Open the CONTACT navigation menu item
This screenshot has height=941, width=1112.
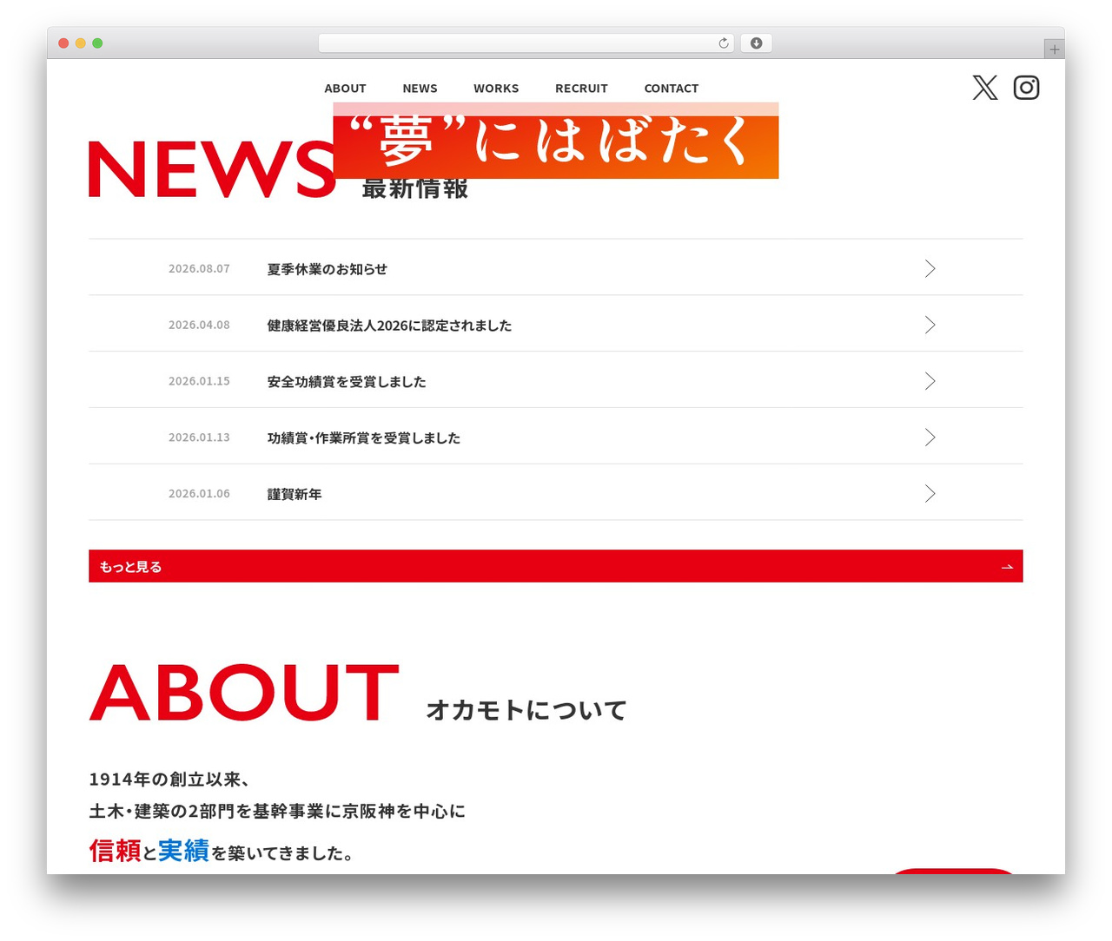click(x=671, y=89)
